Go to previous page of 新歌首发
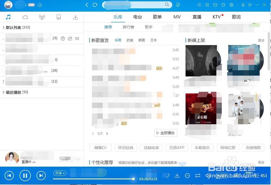 [93, 133]
